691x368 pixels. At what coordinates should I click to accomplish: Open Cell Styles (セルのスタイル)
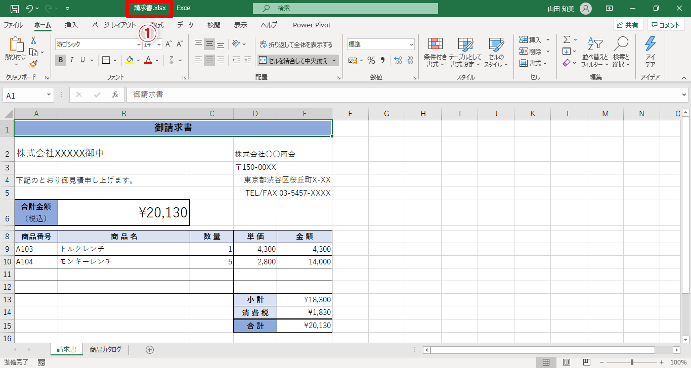(496, 53)
